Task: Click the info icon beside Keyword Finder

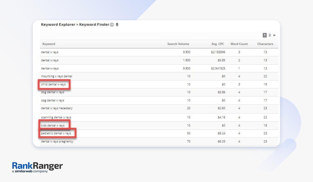Action: click(x=112, y=25)
